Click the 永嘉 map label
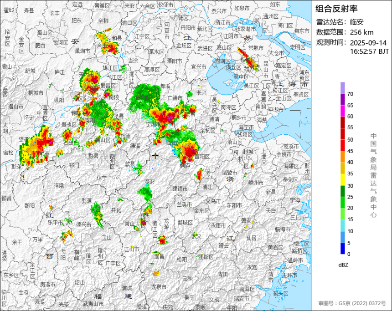The height and width of the screenshot is (311, 392). [252, 268]
